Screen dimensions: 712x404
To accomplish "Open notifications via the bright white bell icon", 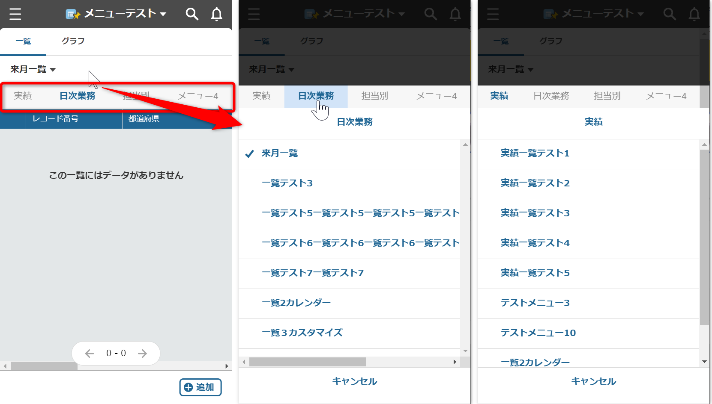I will click(x=217, y=14).
